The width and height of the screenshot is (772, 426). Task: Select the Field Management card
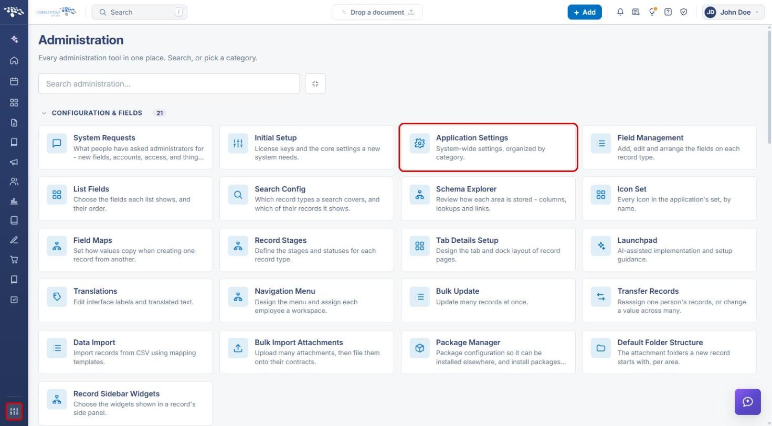tap(670, 147)
